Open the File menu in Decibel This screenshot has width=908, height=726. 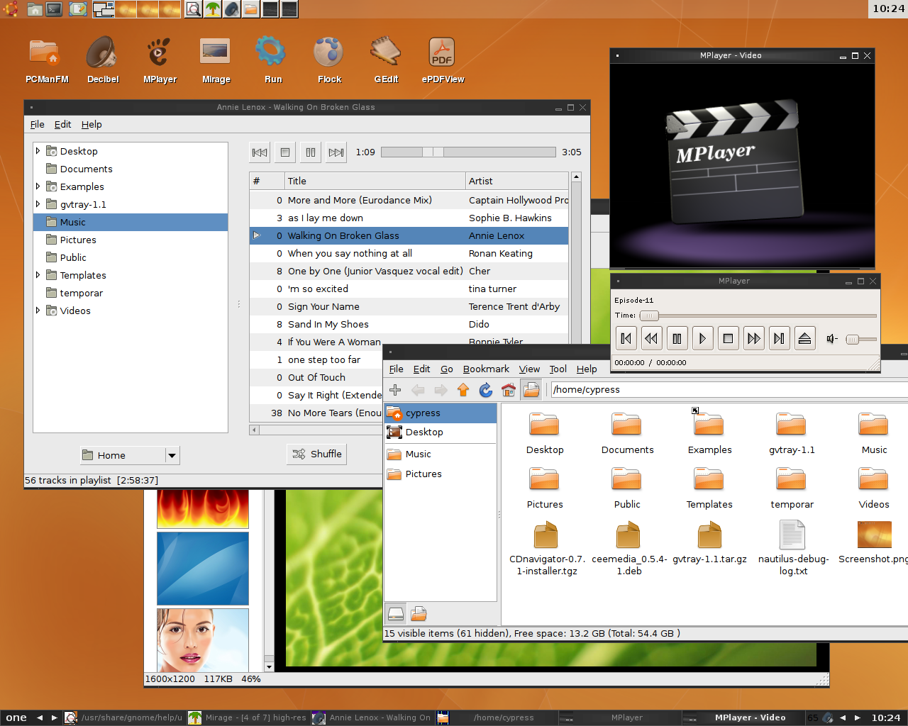tap(38, 124)
